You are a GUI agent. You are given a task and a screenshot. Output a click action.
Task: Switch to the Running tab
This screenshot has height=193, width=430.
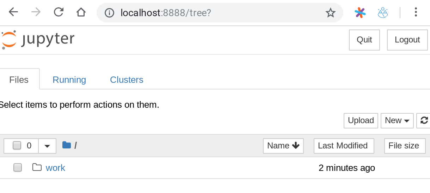coord(69,80)
